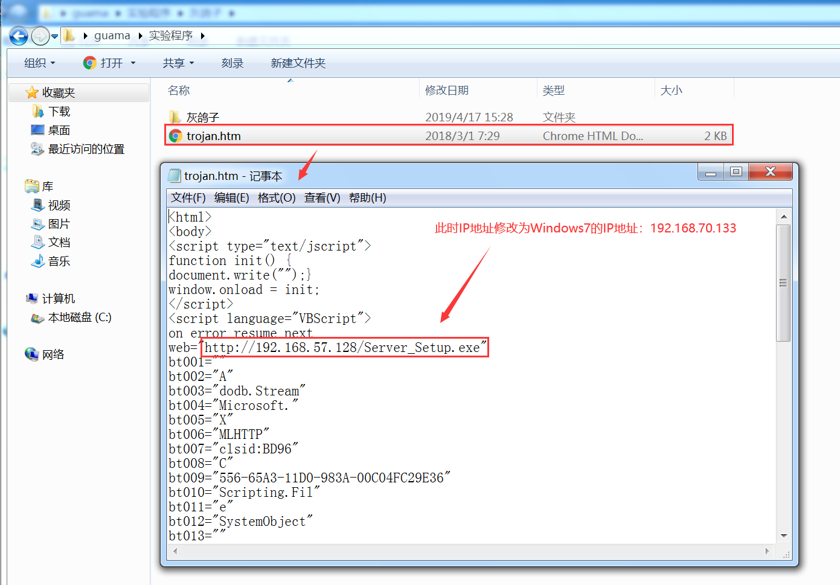The height and width of the screenshot is (585, 840).
Task: Click the Notepad vertical scrollbar thumb
Action: click(x=783, y=283)
